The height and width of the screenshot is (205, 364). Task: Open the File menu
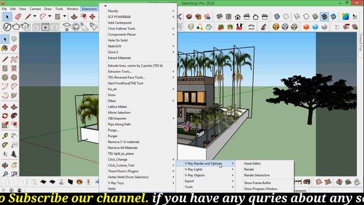(x=4, y=9)
